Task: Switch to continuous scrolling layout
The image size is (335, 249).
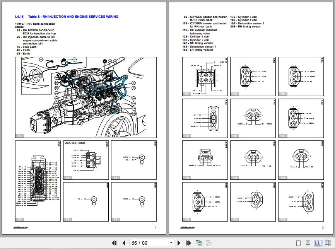Action: click(308, 242)
